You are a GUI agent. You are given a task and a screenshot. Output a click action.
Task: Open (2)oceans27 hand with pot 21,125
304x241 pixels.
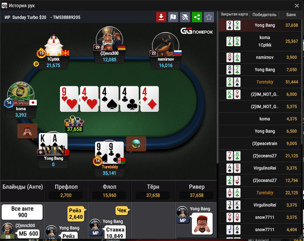260,156
